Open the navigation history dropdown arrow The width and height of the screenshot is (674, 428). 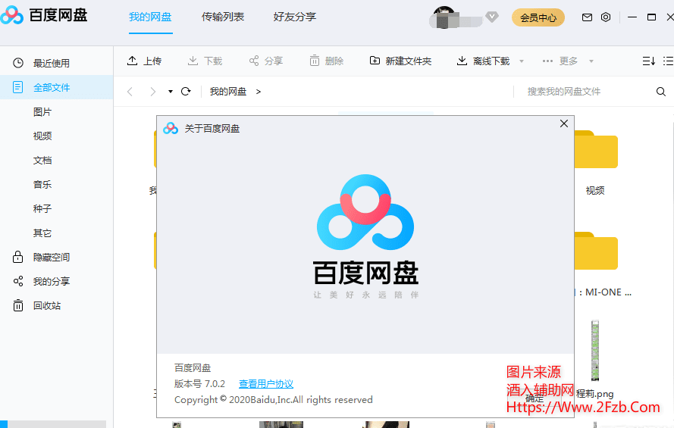pos(171,92)
